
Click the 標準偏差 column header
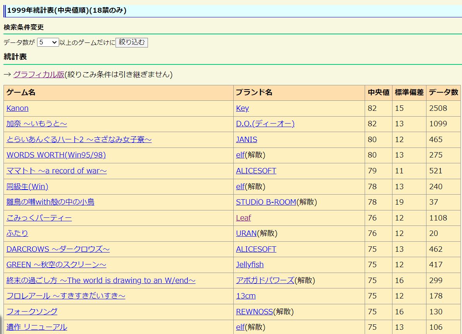409,93
